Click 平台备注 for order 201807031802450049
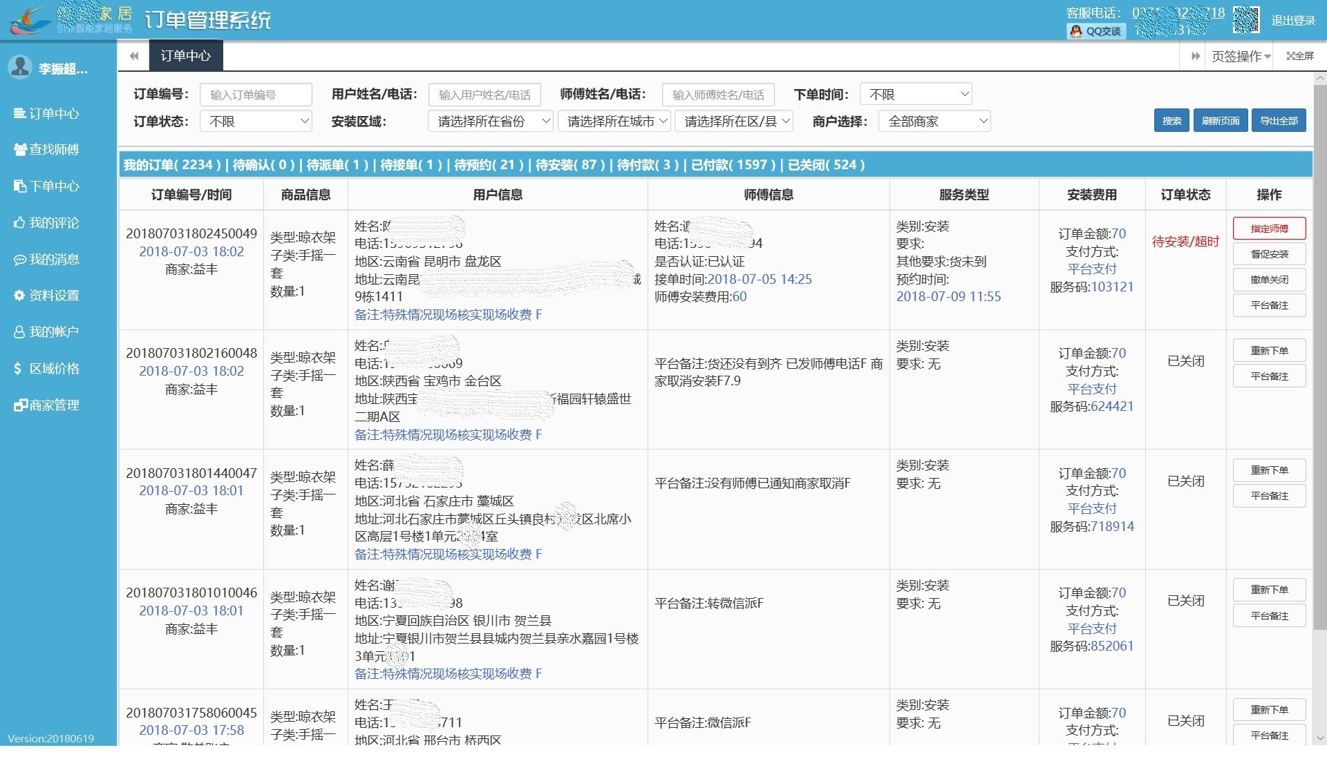Viewport: 1327px width, 779px height. pyautogui.click(x=1269, y=305)
